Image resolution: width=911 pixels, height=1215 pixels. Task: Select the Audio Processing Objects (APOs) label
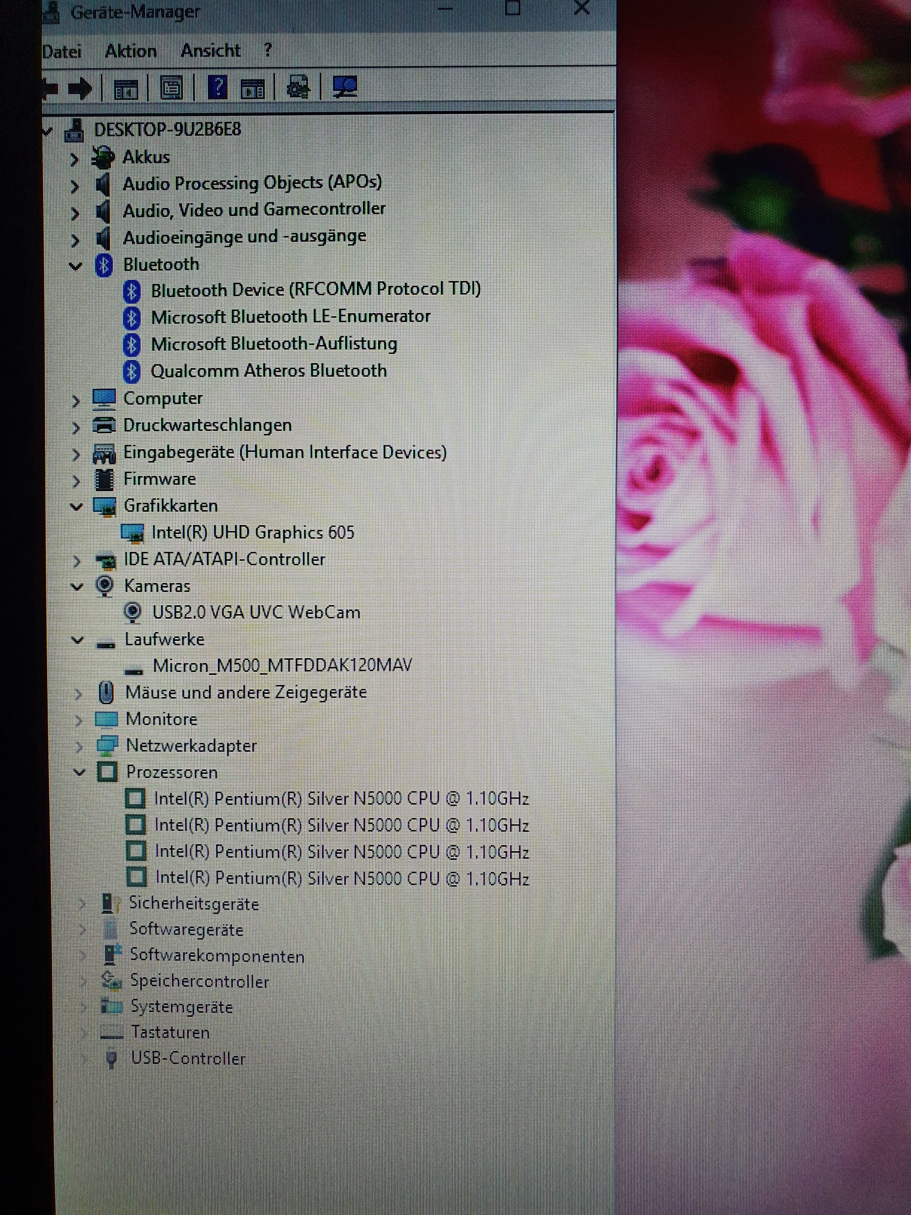(252, 183)
